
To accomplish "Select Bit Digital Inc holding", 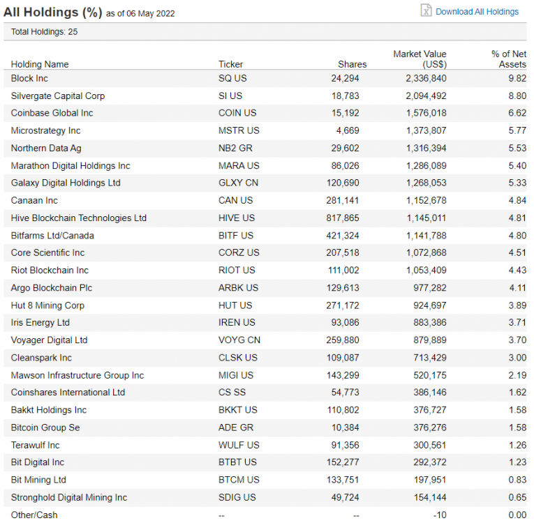I will (x=38, y=463).
